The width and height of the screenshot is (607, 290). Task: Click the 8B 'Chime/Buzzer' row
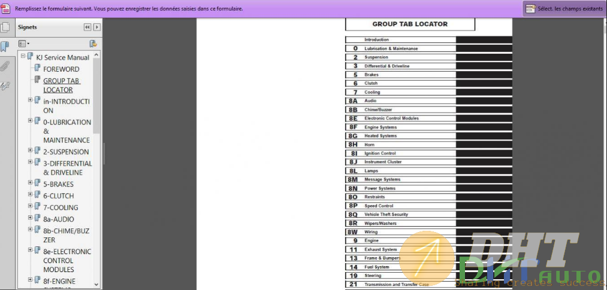coord(401,109)
